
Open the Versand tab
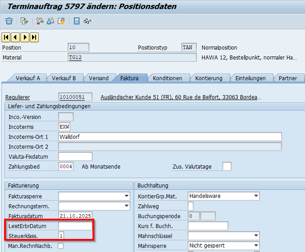point(98,78)
